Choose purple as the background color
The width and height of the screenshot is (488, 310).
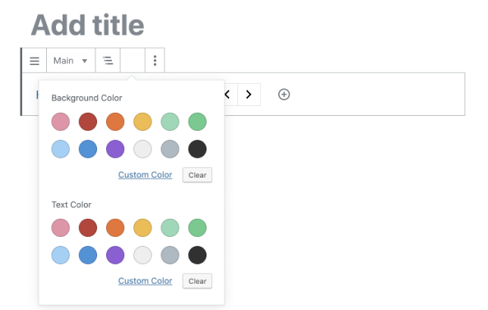(115, 149)
